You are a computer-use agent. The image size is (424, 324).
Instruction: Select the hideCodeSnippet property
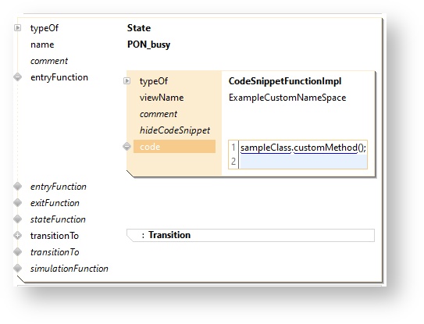pyautogui.click(x=175, y=130)
